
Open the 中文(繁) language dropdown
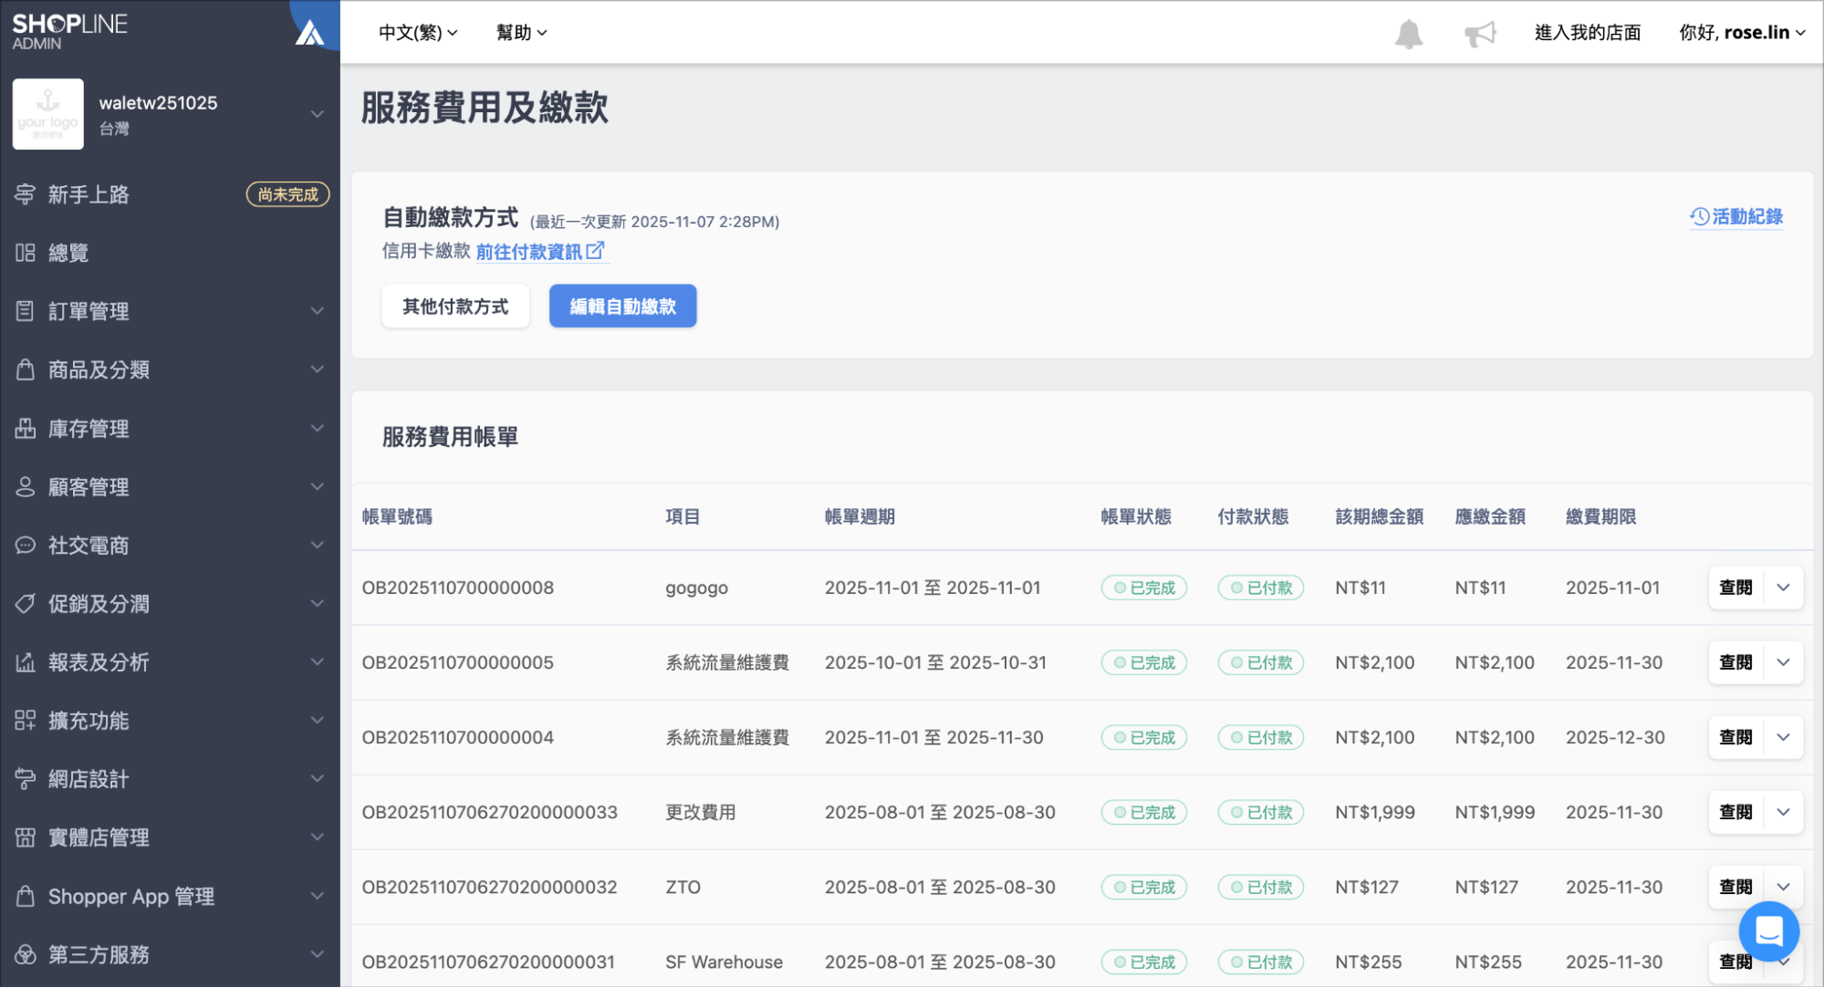[x=418, y=33]
